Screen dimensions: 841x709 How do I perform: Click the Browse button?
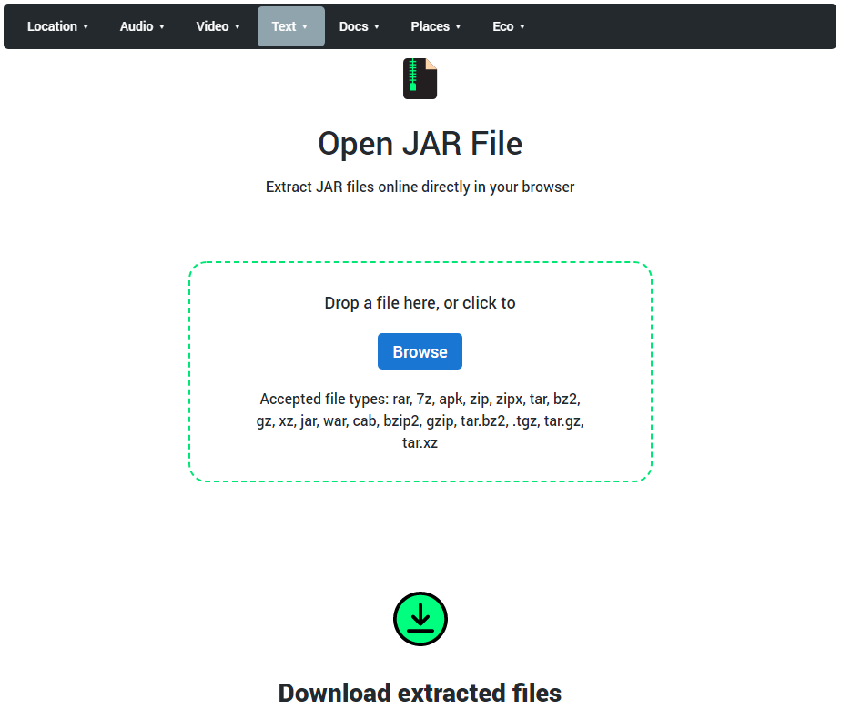pos(420,351)
